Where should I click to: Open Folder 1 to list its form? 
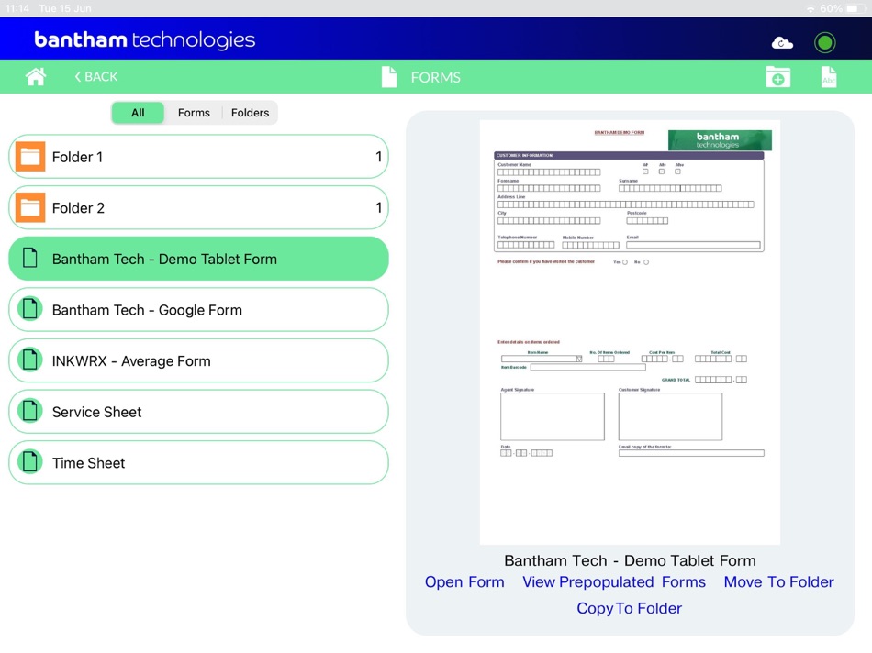198,156
